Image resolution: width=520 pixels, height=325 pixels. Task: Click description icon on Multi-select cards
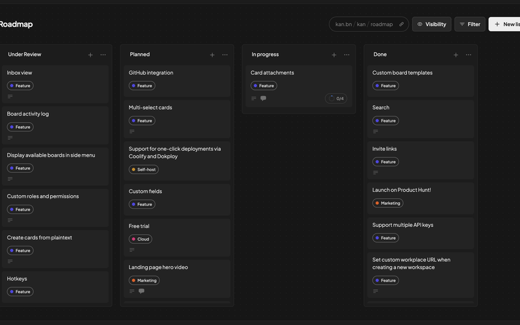click(132, 131)
